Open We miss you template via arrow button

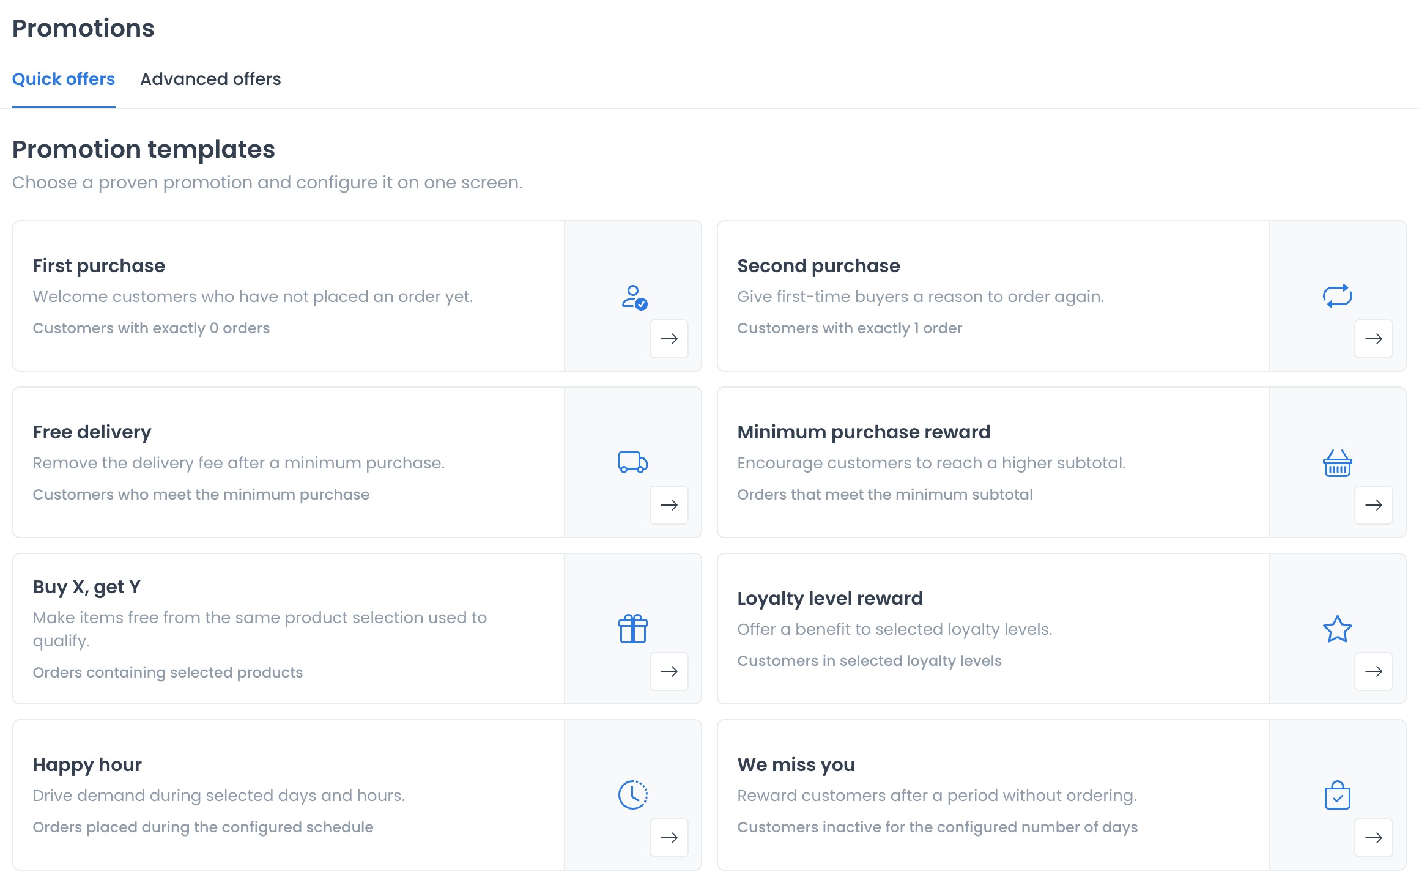point(1374,838)
